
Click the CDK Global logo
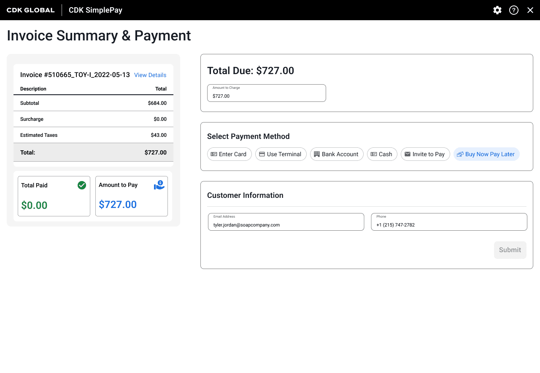31,10
